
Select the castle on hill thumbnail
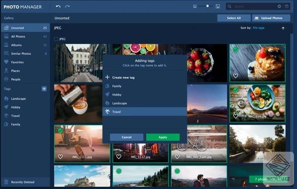pyautogui.click(x=82, y=176)
